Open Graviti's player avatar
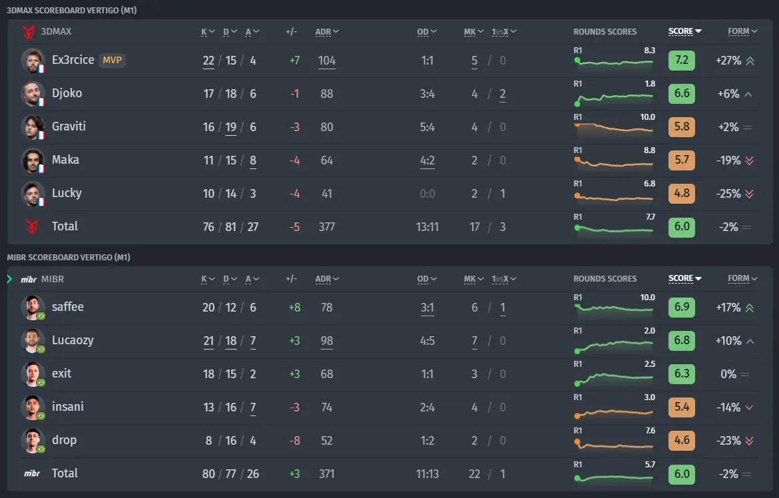Screen dimensions: 779x498 (33, 127)
